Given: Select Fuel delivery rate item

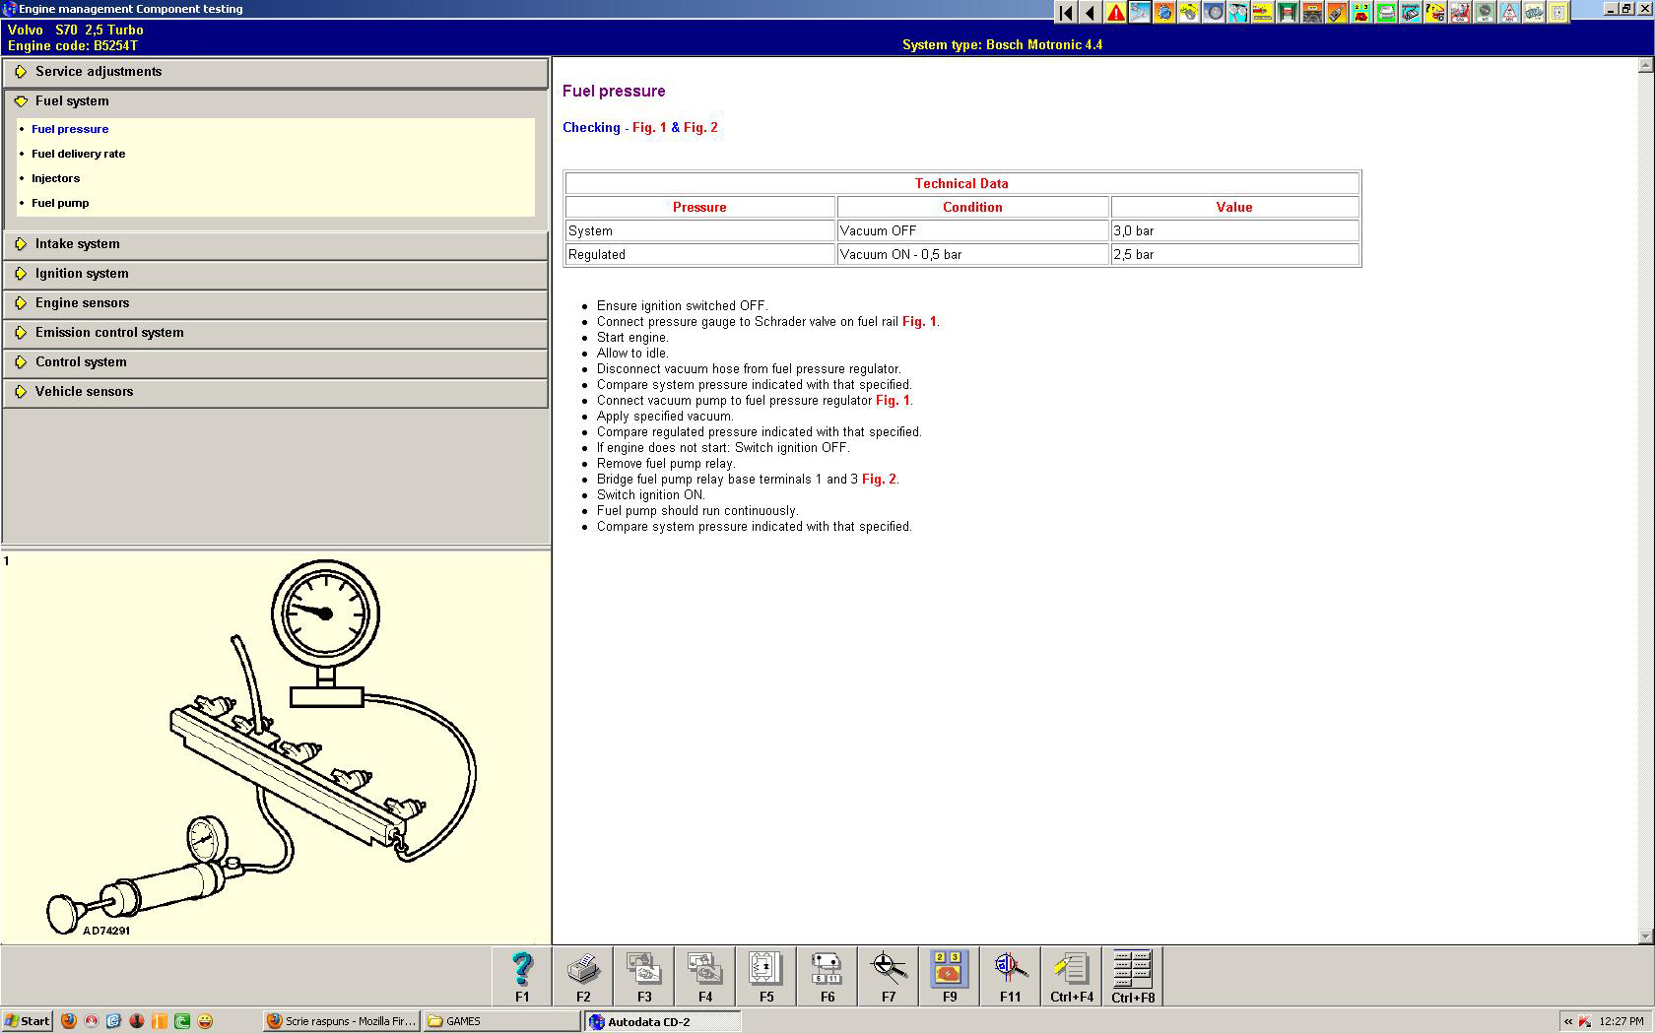Looking at the screenshot, I should click(x=79, y=154).
